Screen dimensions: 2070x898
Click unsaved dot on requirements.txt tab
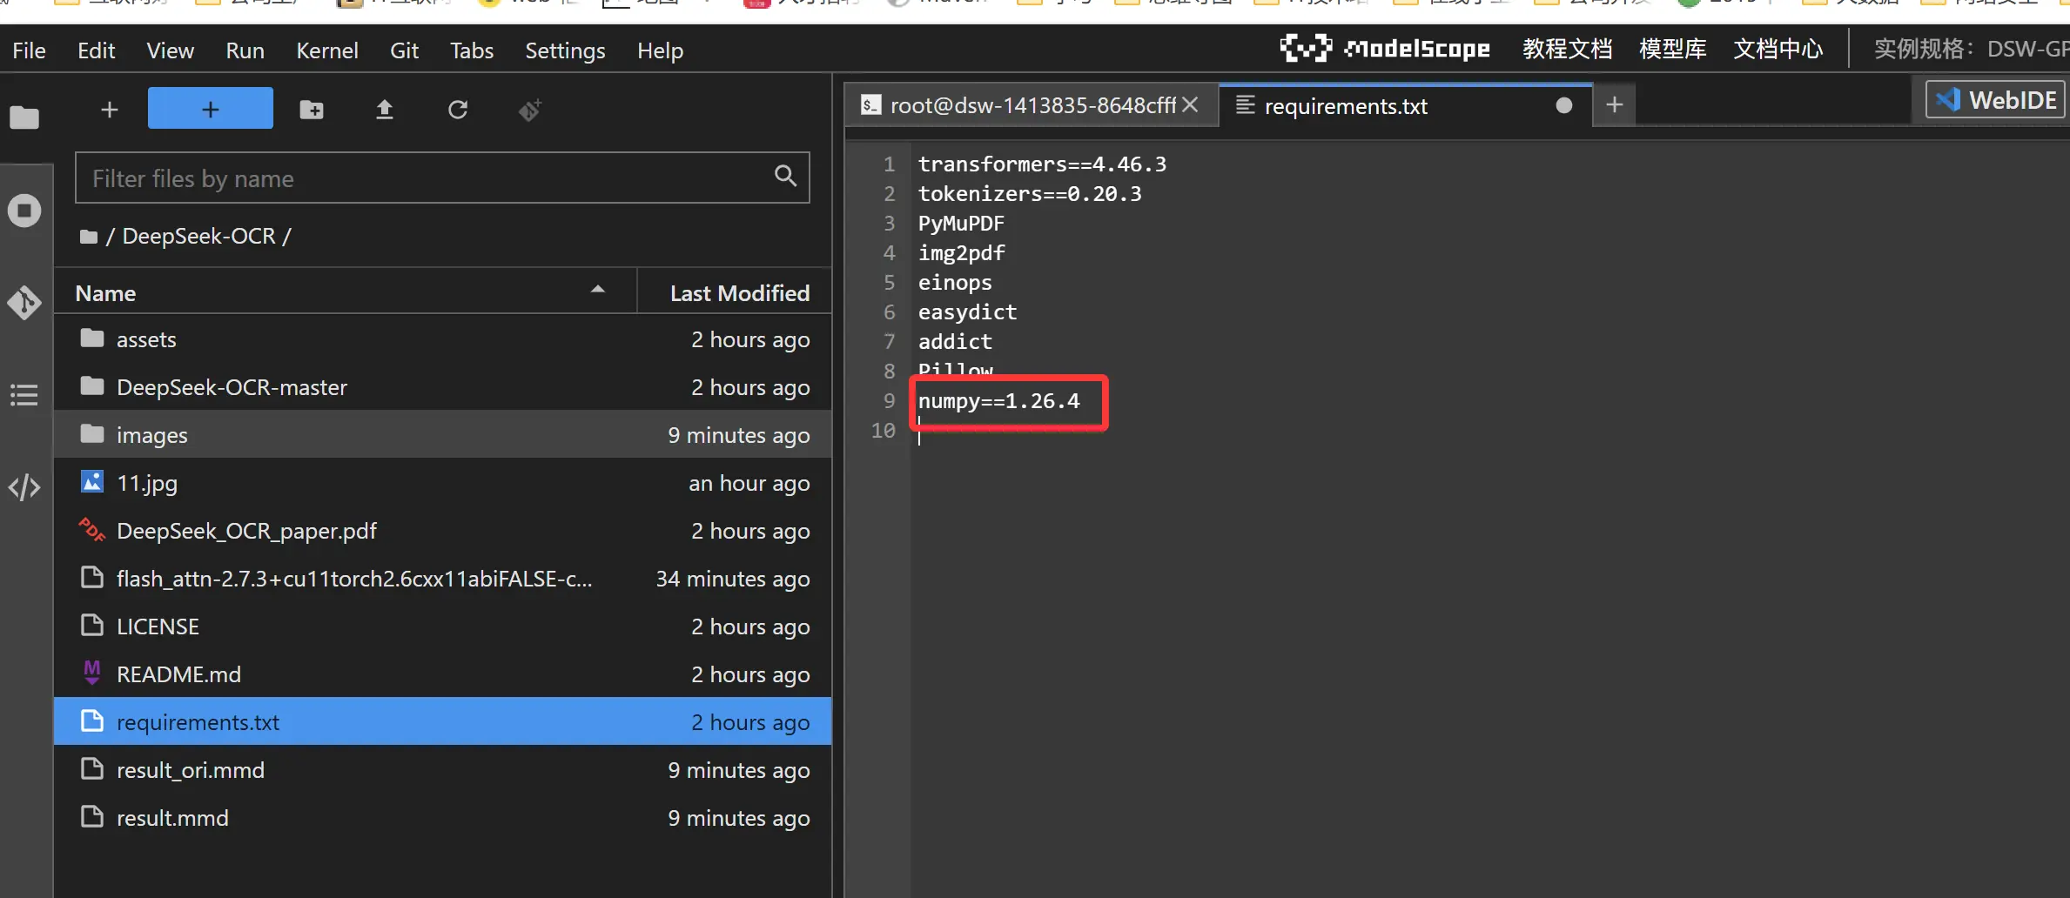click(1563, 105)
